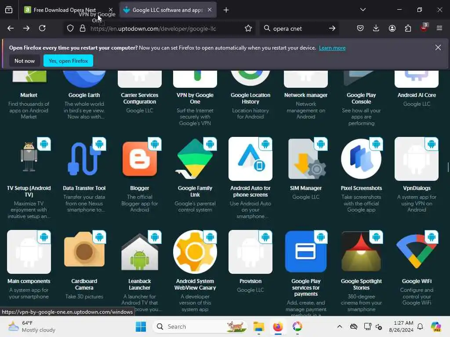The width and height of the screenshot is (450, 337).
Task: Open the Provision app icon
Action: 250,252
